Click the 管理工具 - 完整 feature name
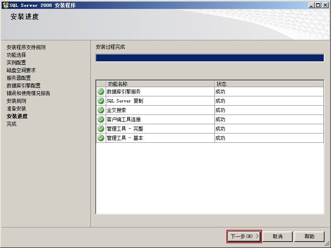The height and width of the screenshot is (248, 331). (x=125, y=129)
